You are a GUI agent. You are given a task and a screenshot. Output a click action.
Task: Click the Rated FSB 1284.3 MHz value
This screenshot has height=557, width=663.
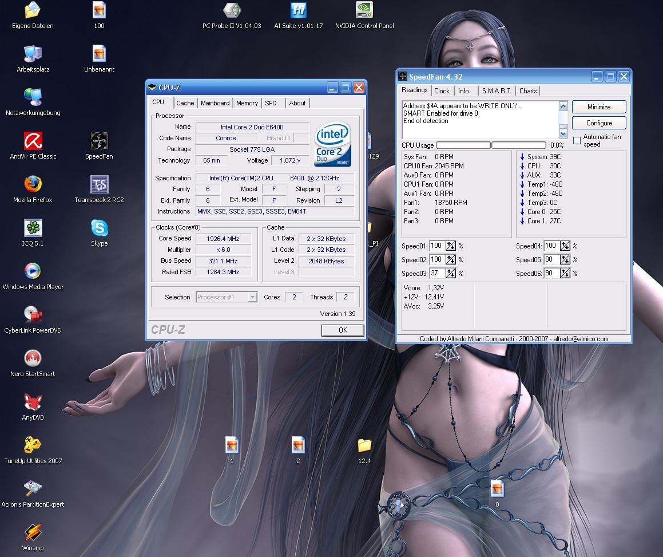(223, 272)
